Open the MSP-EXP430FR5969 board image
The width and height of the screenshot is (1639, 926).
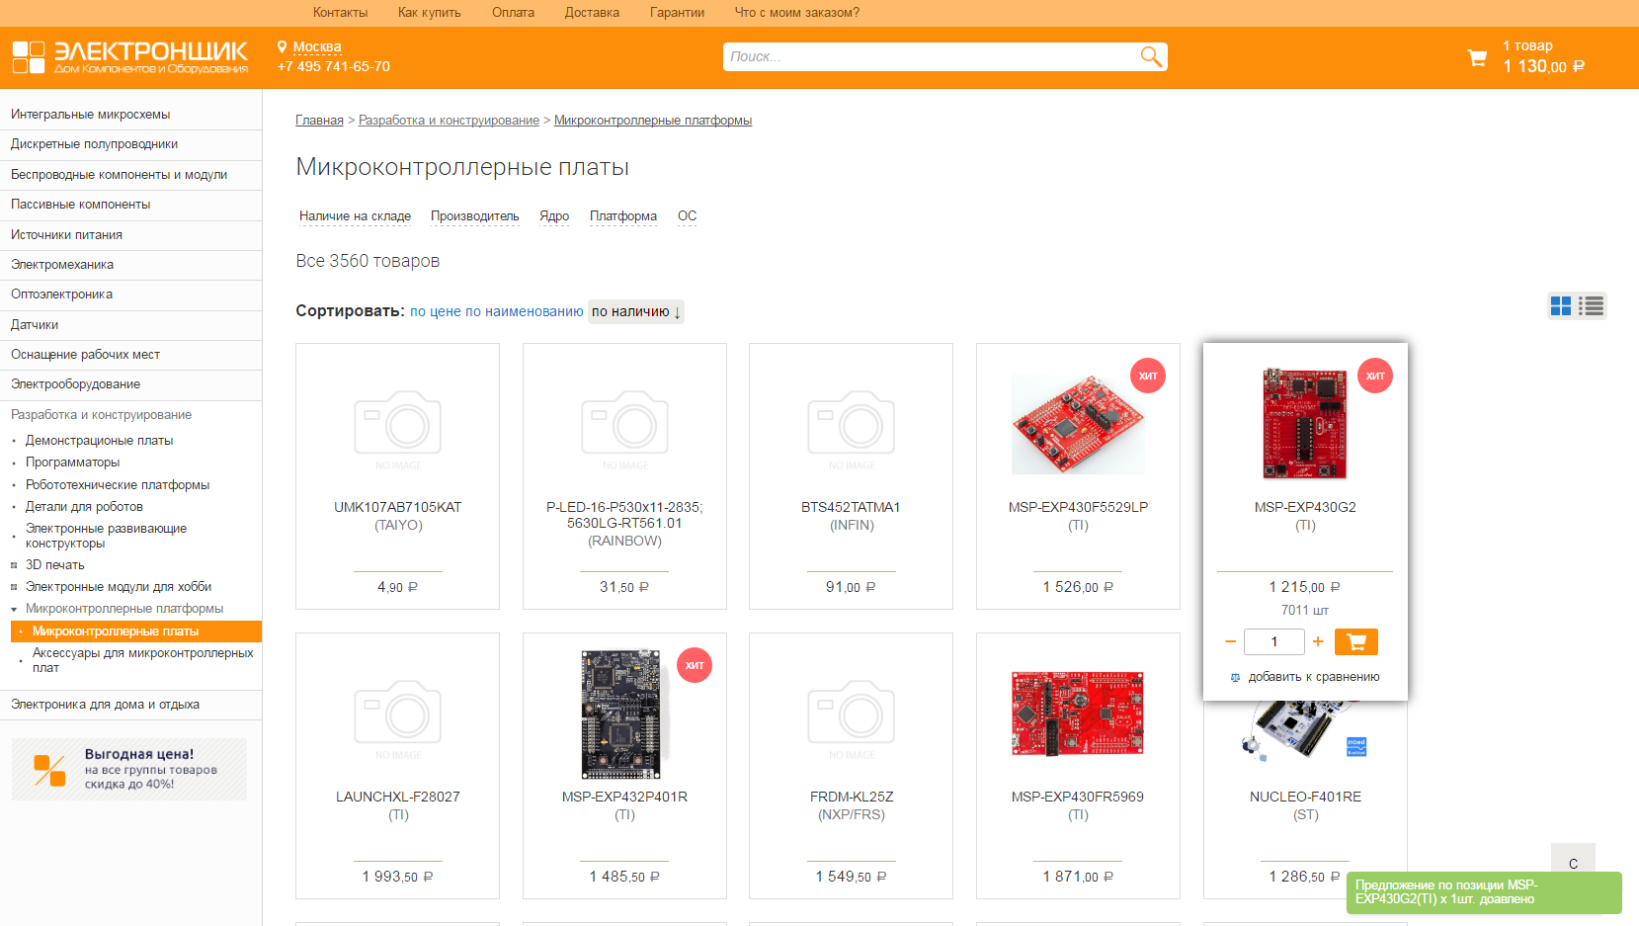pyautogui.click(x=1078, y=714)
